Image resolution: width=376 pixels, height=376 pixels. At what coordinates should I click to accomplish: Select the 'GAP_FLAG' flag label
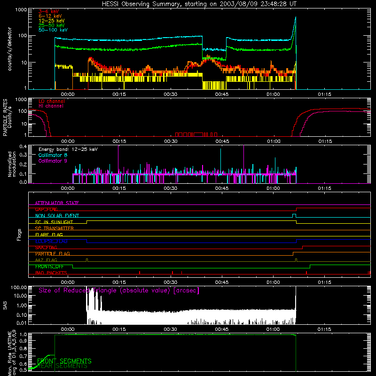coord(46,209)
